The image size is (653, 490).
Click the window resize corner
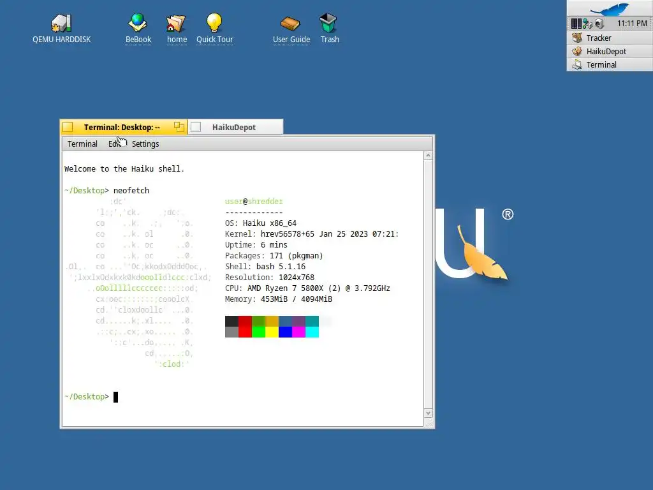pos(429,423)
